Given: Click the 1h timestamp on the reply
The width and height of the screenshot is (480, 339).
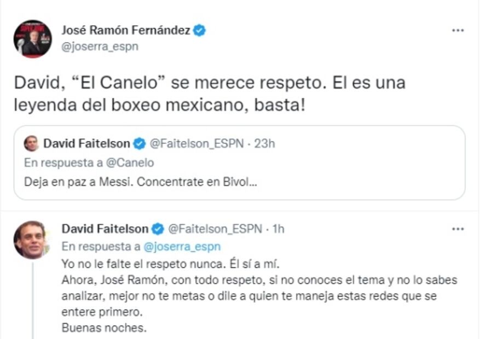Looking at the screenshot, I should pos(279,229).
